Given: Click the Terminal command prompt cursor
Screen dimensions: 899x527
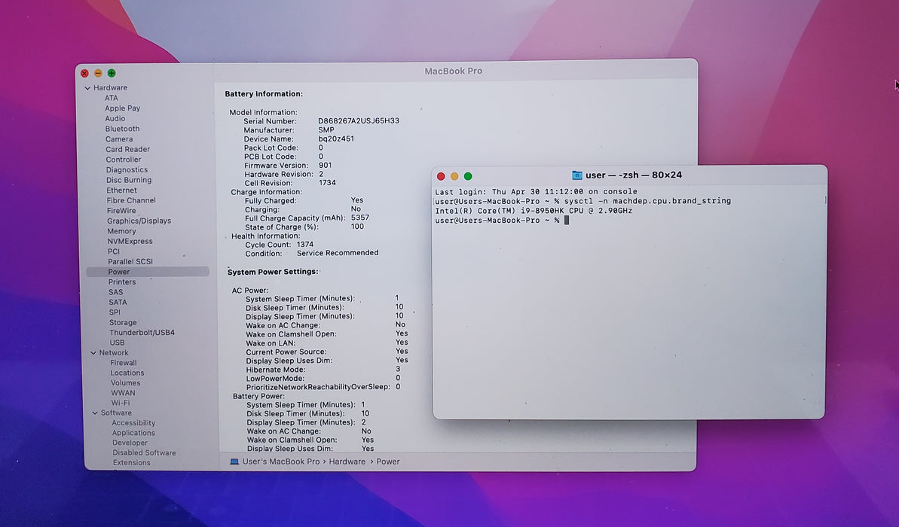Looking at the screenshot, I should point(567,221).
